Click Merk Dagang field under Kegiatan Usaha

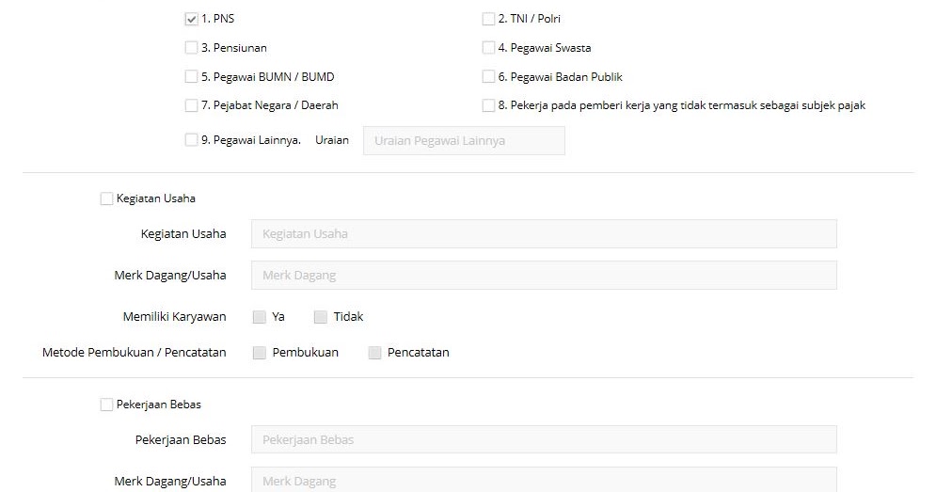[544, 276]
